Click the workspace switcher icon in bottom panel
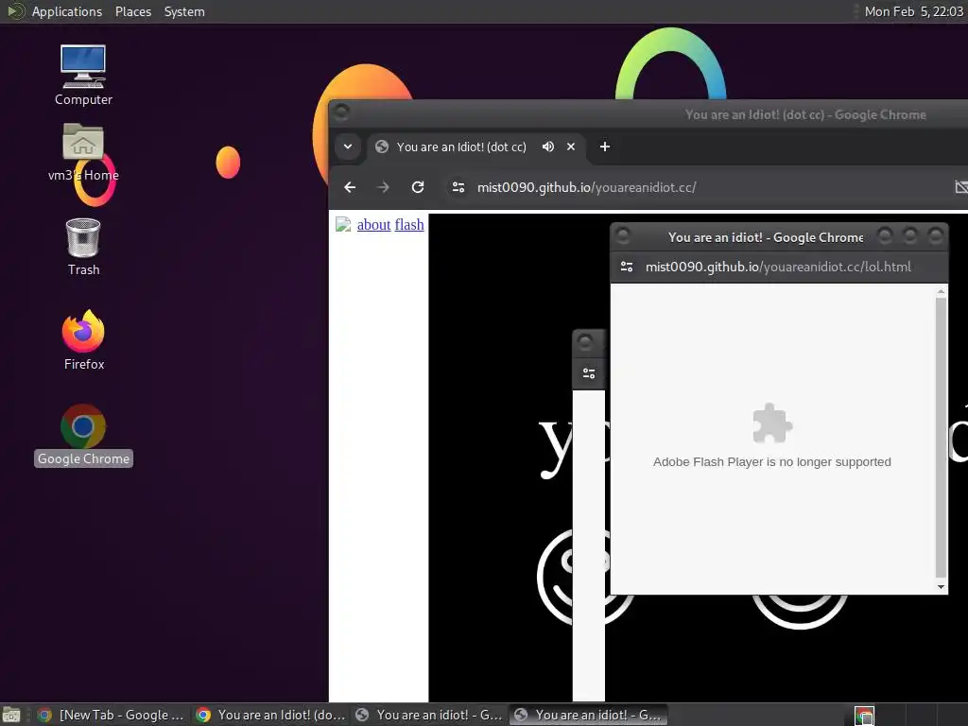968x726 pixels. pos(864,716)
